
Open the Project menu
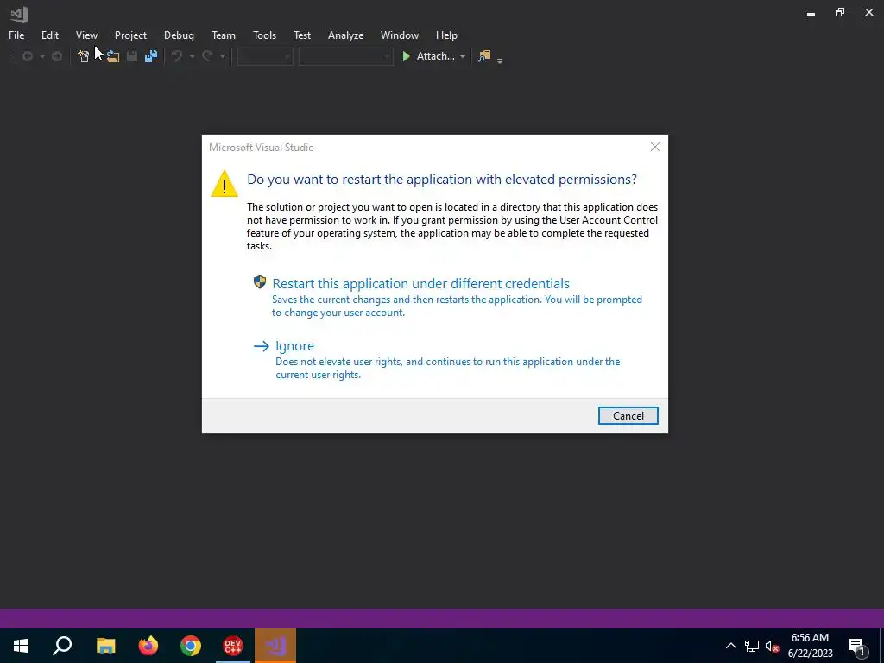130,35
